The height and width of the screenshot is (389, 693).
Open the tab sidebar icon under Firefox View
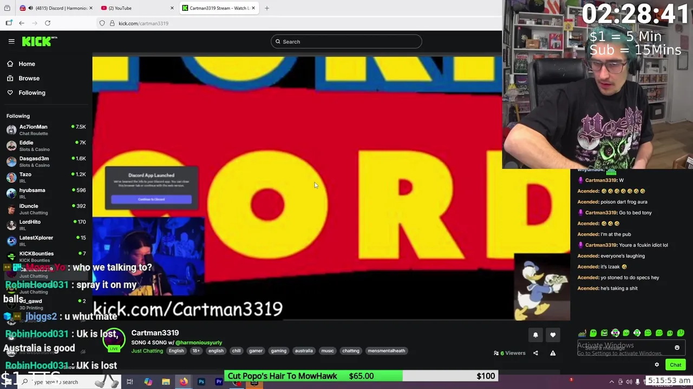[x=9, y=23]
